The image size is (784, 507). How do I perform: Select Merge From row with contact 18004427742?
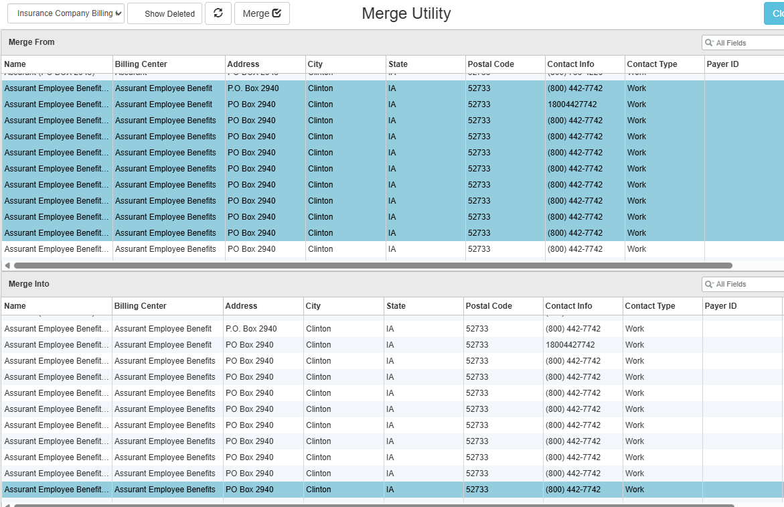392,104
